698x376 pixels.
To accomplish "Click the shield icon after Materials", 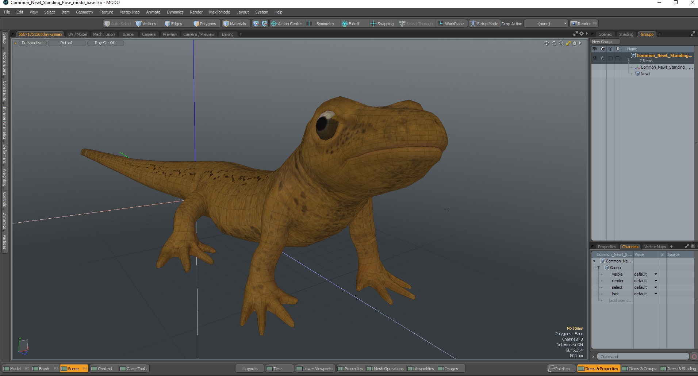I will (256, 24).
